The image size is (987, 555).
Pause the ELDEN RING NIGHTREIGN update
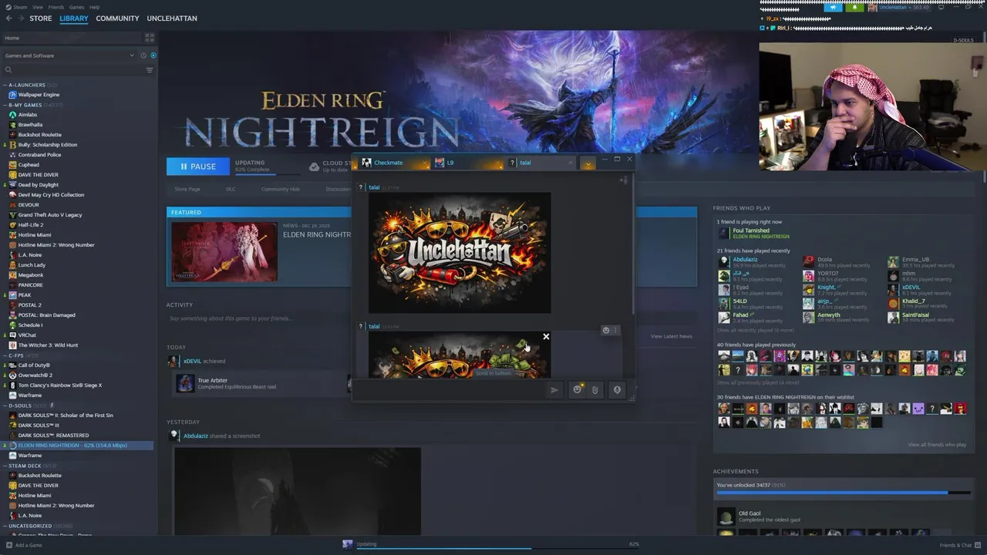197,166
